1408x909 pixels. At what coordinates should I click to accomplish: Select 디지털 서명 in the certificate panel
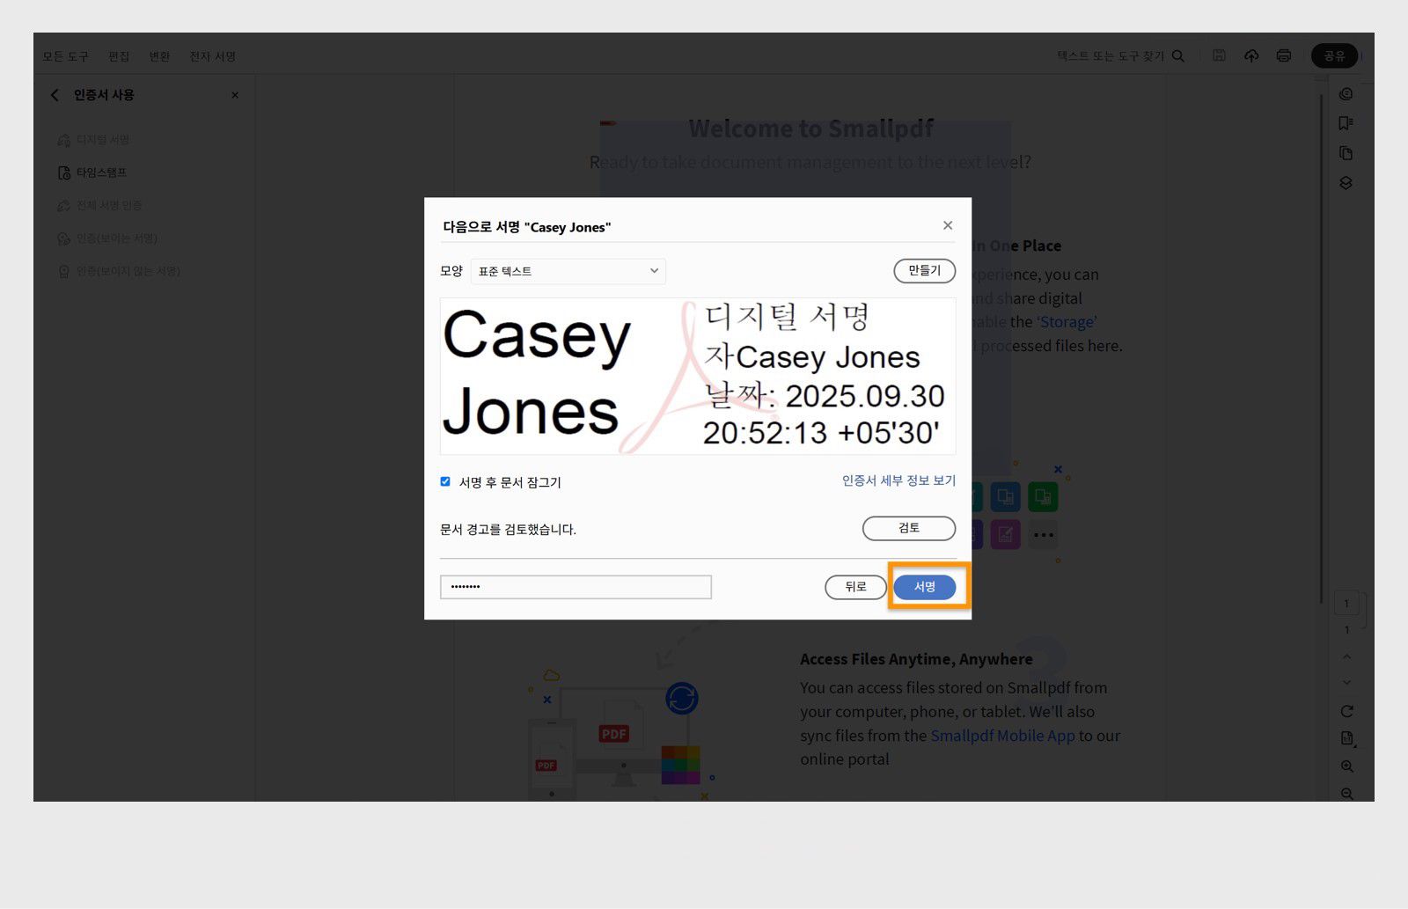click(94, 140)
